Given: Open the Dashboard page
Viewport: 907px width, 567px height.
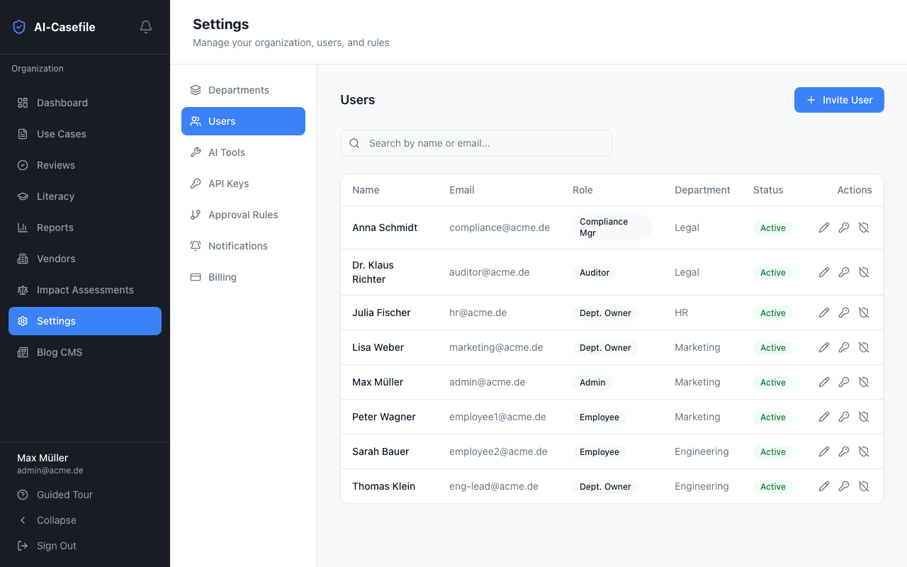Looking at the screenshot, I should [62, 103].
